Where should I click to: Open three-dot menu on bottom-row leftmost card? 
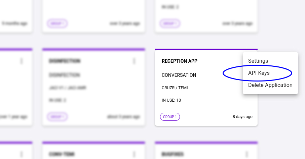pos(22,154)
